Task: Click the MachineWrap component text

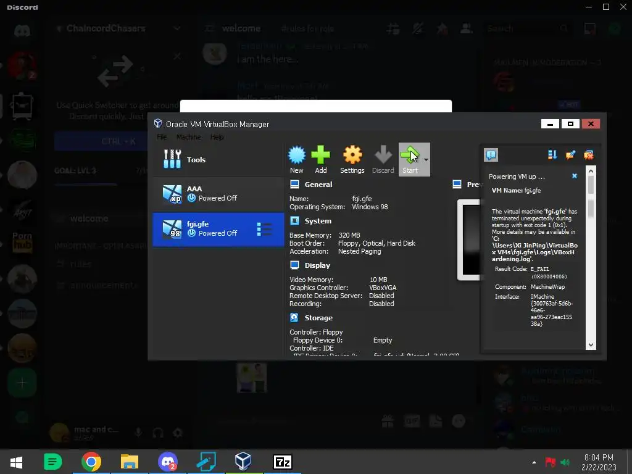Action: 547,286
